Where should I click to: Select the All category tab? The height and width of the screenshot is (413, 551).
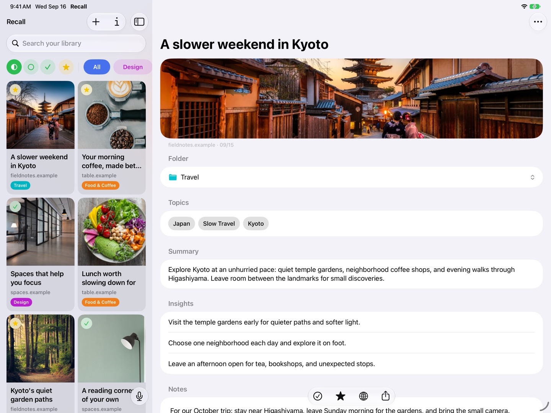(x=97, y=67)
